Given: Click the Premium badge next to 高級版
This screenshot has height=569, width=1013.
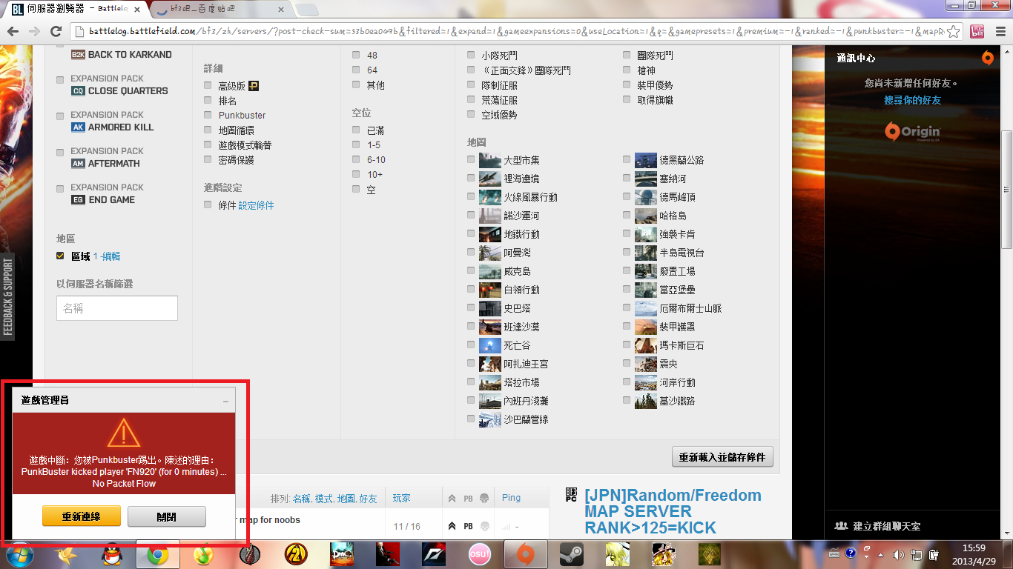Looking at the screenshot, I should 253,86.
